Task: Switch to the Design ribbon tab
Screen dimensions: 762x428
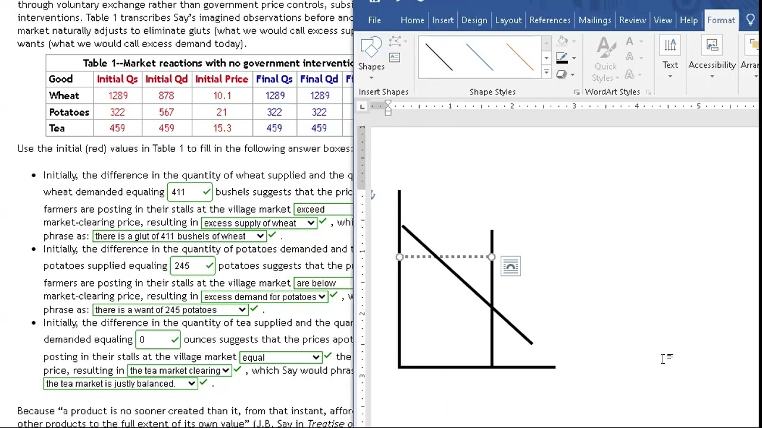Action: (x=474, y=20)
